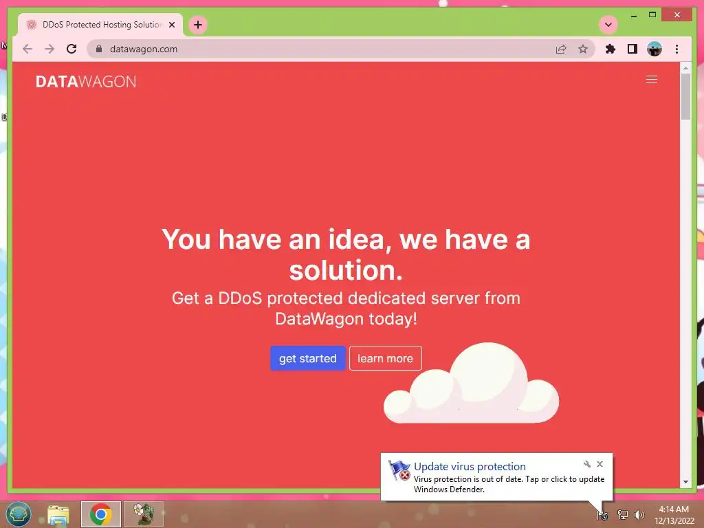Expand the tab search dropdown
This screenshot has height=528, width=704.
coord(608,25)
